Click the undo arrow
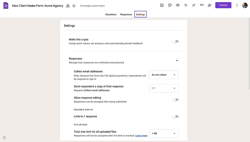Screen dimensions: 250x142 [x=186, y=5]
